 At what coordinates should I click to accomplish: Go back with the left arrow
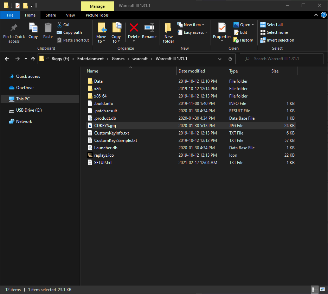pos(7,59)
